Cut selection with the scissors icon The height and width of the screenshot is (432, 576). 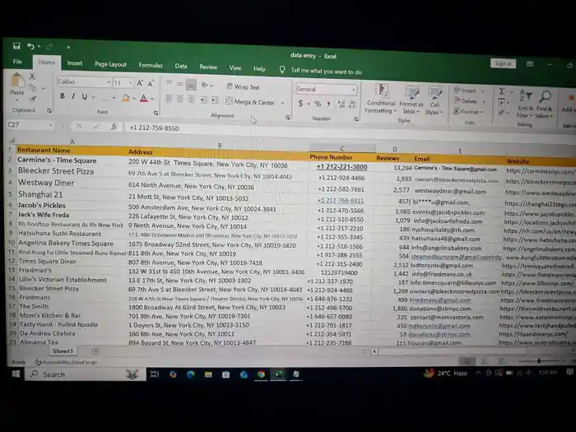(x=32, y=76)
